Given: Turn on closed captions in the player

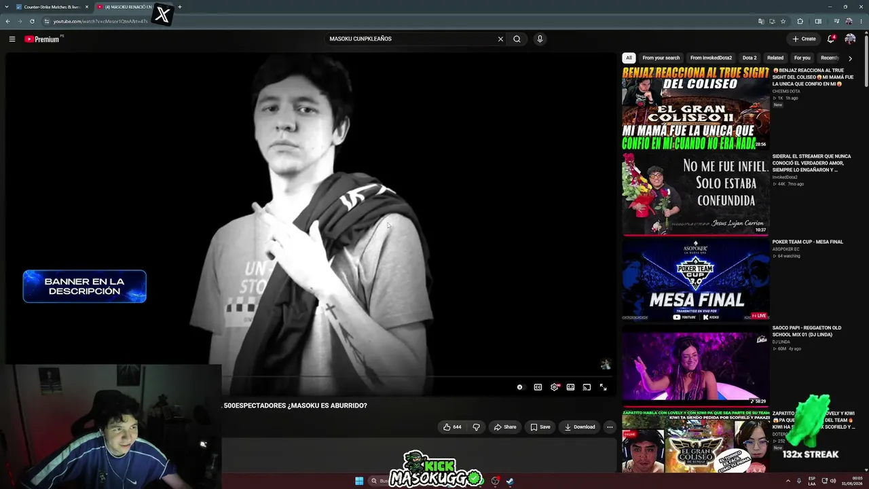Looking at the screenshot, I should click(538, 387).
